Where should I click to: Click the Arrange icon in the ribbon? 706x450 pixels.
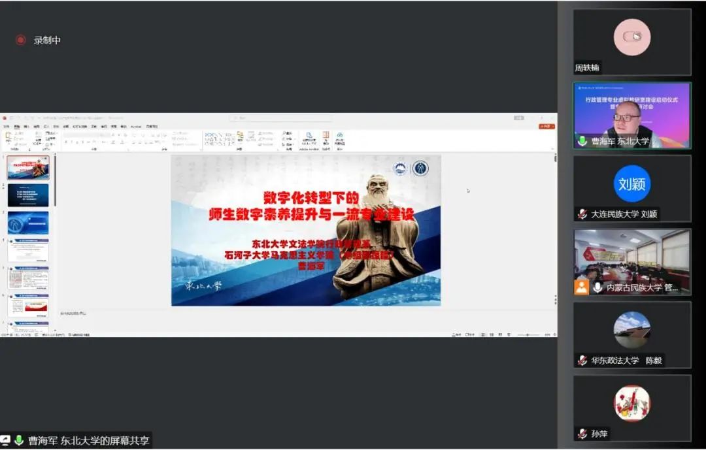(241, 137)
